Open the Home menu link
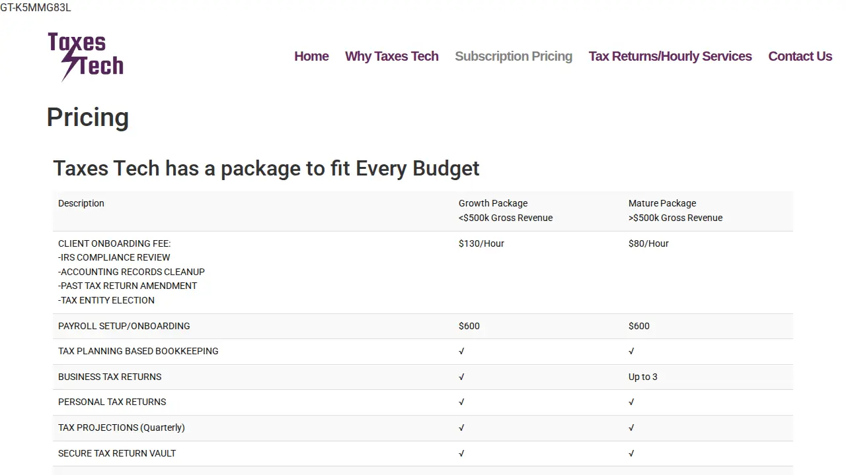The width and height of the screenshot is (846, 475). click(311, 56)
